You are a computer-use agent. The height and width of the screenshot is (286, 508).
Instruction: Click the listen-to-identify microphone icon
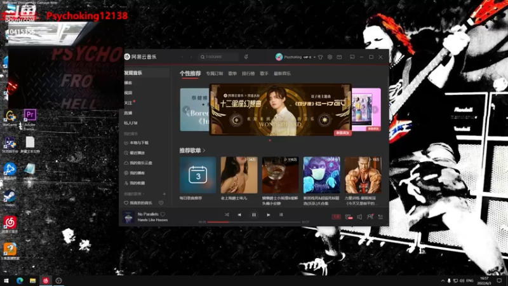click(x=246, y=57)
